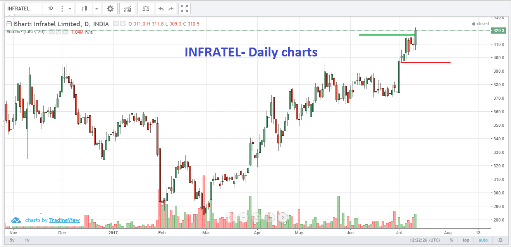Click the green horizontal resistance line
Viewport: 511px width, 247px height.
[x=387, y=35]
